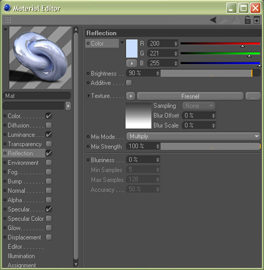264x270 pixels.
Task: Enable the Transparency channel checkbox
Action: [x=49, y=144]
